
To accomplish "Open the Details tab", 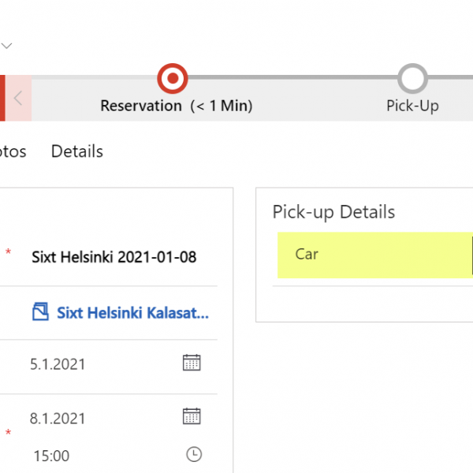I will tap(77, 151).
